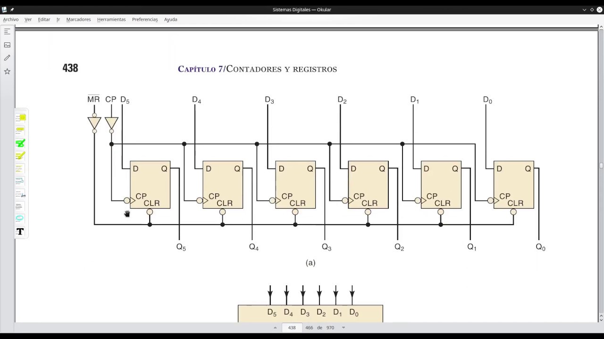Viewport: 604px width, 339px height.
Task: Close the Okular window
Action: [x=599, y=9]
